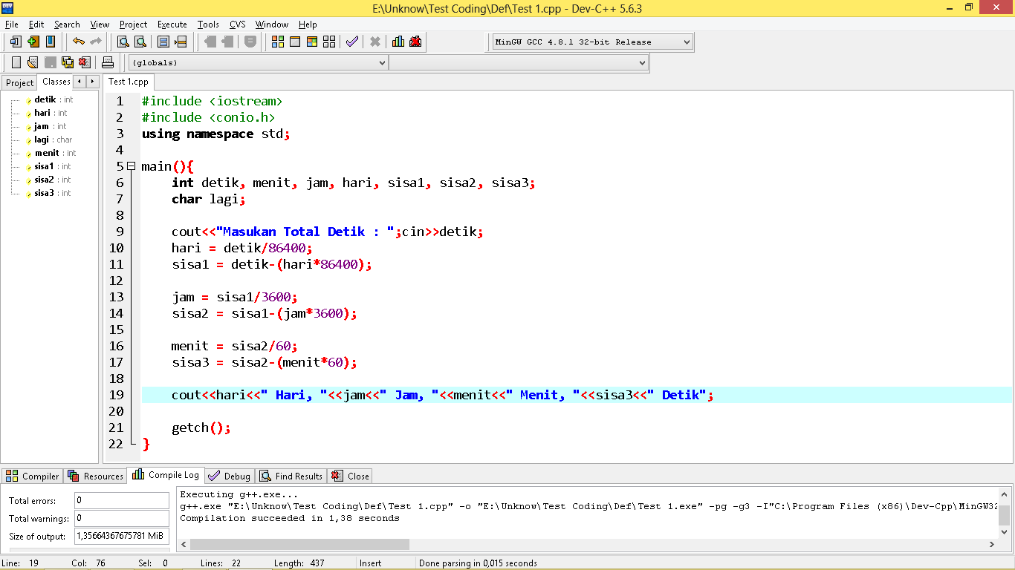Open the empty function list dropdown
The width and height of the screenshot is (1015, 570).
[519, 63]
